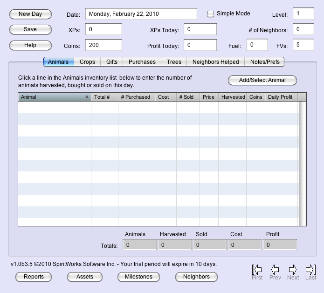The height and width of the screenshot is (293, 324).
Task: Go to the Next record arrow icon
Action: [293, 269]
